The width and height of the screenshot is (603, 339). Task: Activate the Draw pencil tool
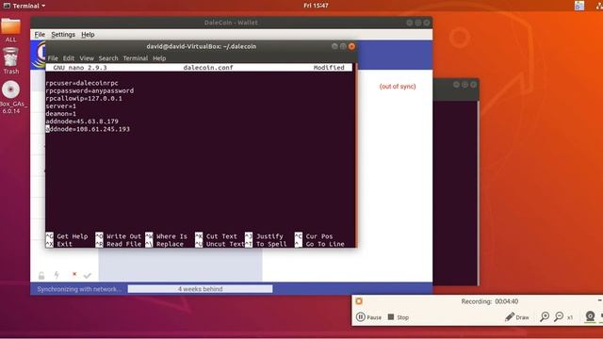pos(517,317)
